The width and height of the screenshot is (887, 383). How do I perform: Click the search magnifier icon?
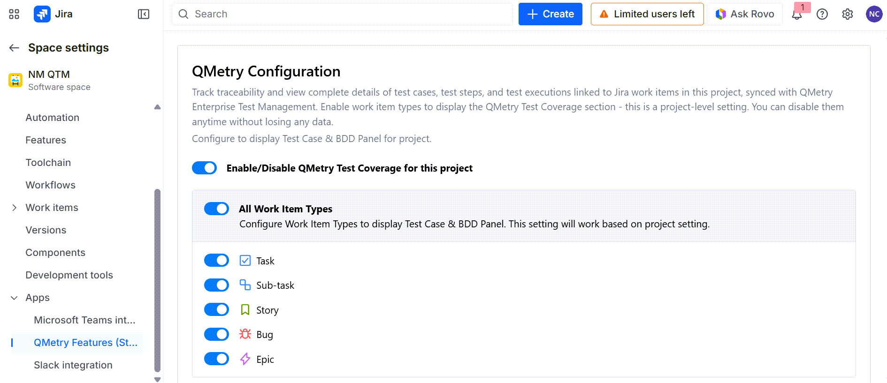pos(184,14)
